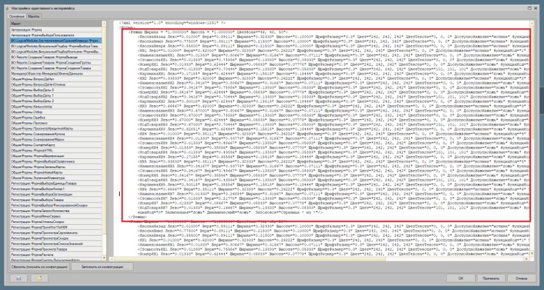This screenshot has height=290, width=544.
Task: Select BO.Reports.СозданиеТоваров.ФормаСозданияГруппы row
Action: click(56, 63)
